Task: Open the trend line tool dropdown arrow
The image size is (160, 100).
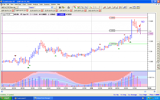Action: pos(117,7)
